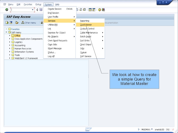Click the Create New Session toolbar icon

[x=90, y=10]
